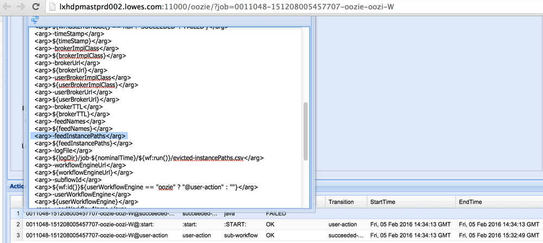
Task: Click the ${userBrokerUrl} arg line
Action: point(77,99)
